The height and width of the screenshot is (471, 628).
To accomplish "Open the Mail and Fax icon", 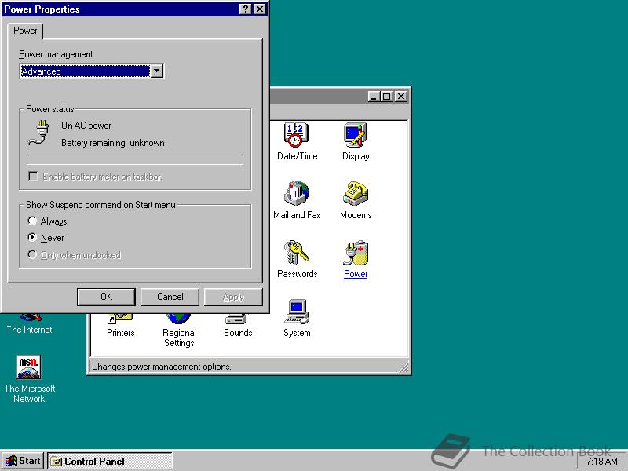I will (297, 195).
